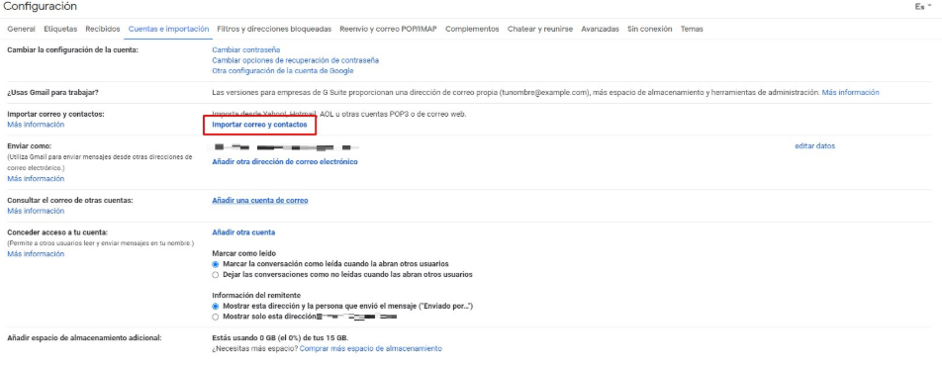The height and width of the screenshot is (368, 942).
Task: Follow the G Suite Más información link
Action: (850, 92)
